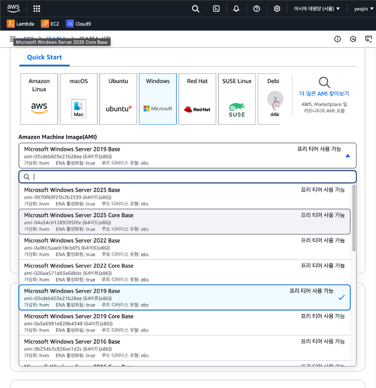Open the region selector dropdown
This screenshot has height=388, width=376.
(317, 9)
